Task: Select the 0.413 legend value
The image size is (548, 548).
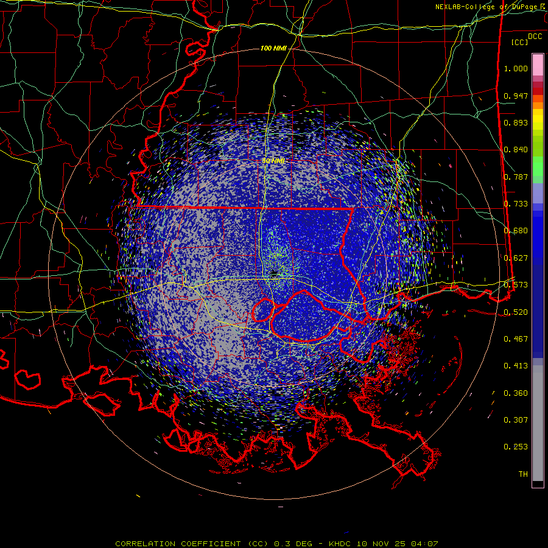Action: click(516, 366)
